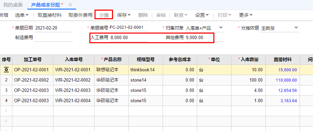
Task: Click the 入库数量 column header
Action: (249, 60)
